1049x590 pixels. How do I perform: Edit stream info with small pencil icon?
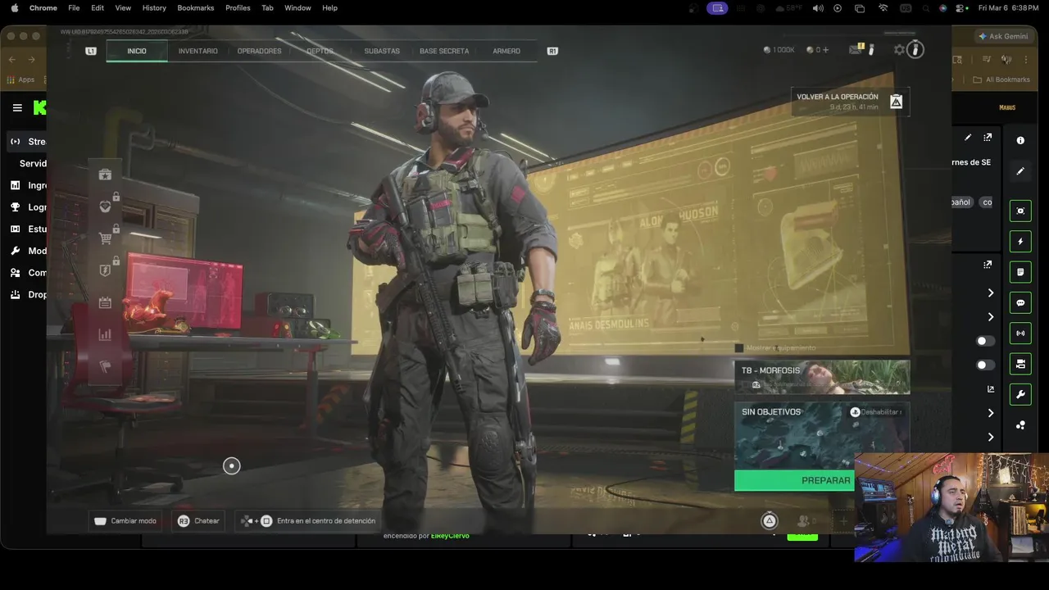coord(968,138)
